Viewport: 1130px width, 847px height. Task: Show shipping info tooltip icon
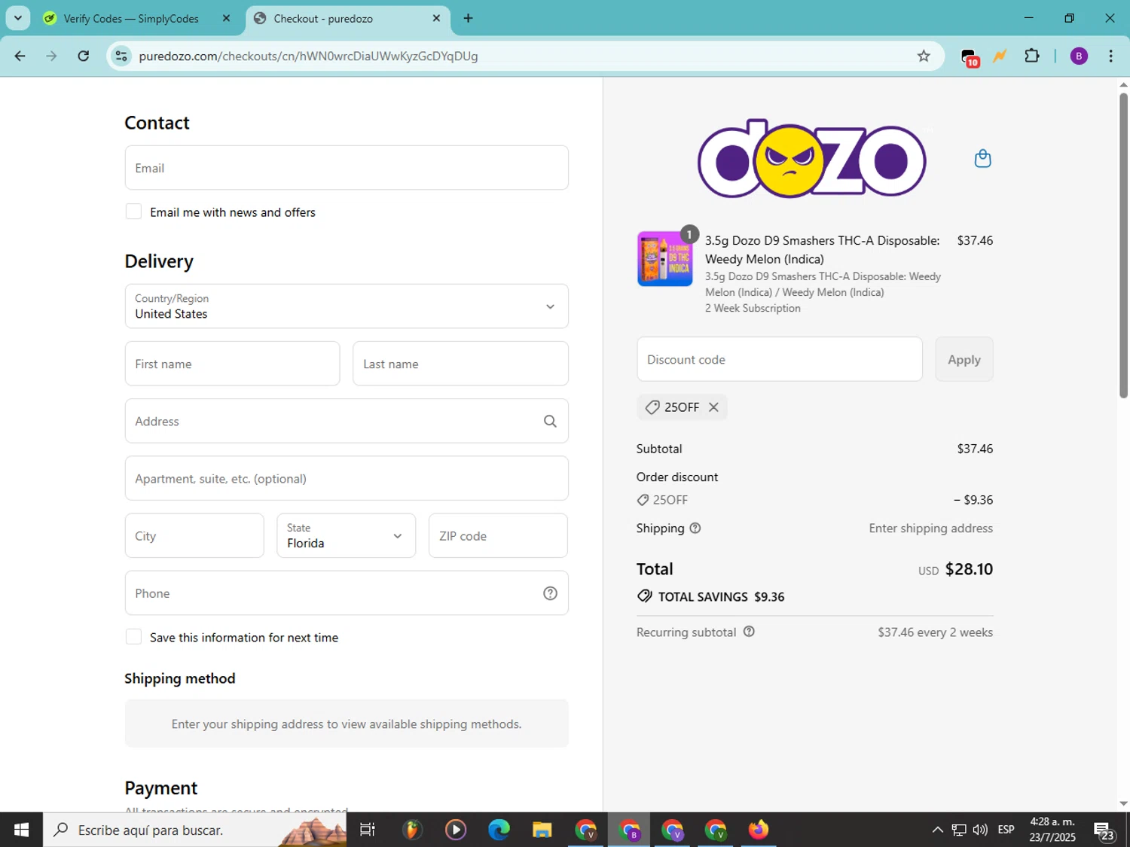[695, 529]
